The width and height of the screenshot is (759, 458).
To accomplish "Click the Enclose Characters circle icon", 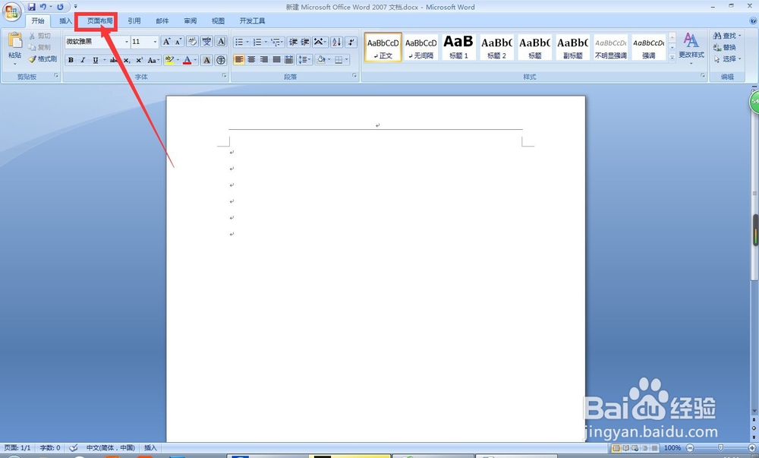I will [x=221, y=60].
